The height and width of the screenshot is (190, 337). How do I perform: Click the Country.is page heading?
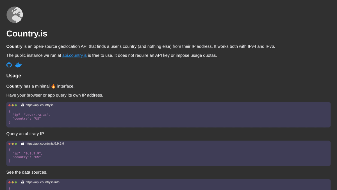click(x=27, y=33)
